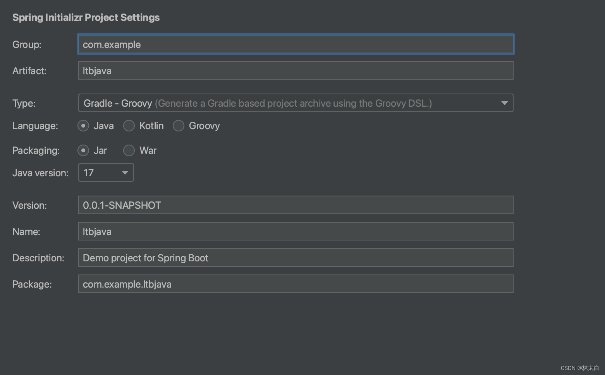Open the Java version dropdown showing 17
Screen dimensions: 605x375
point(106,172)
